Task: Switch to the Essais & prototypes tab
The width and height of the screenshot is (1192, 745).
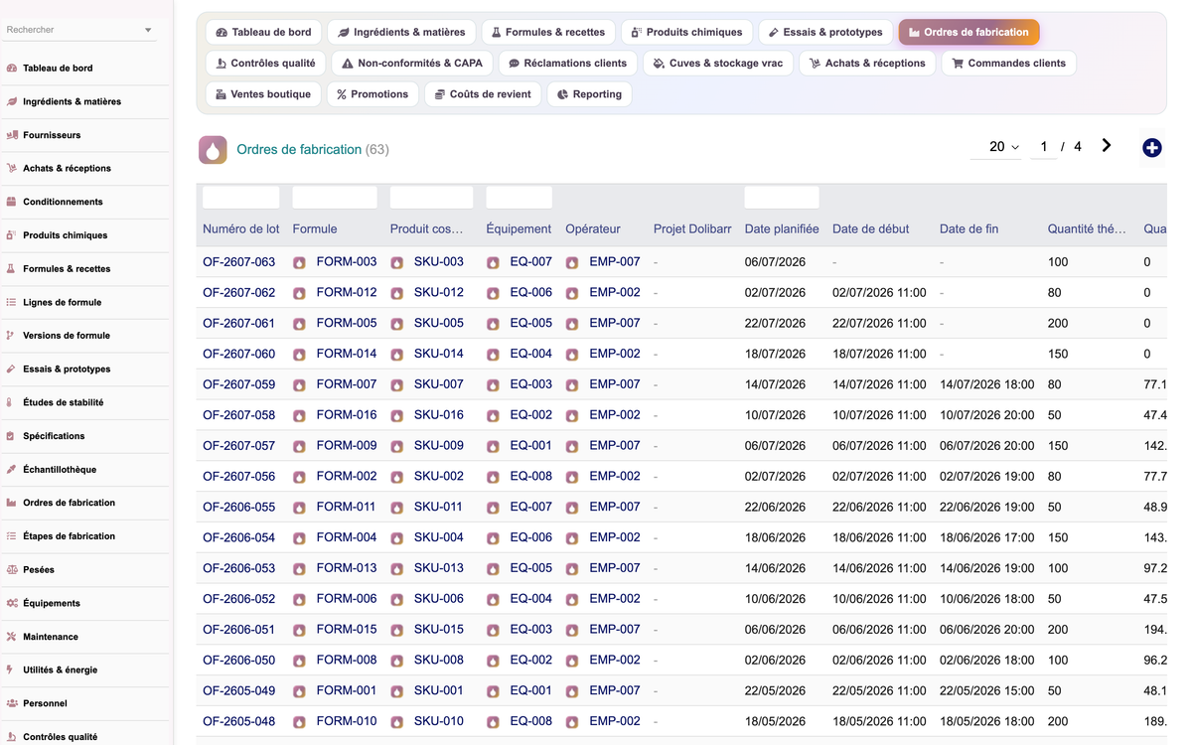Action: tap(825, 32)
